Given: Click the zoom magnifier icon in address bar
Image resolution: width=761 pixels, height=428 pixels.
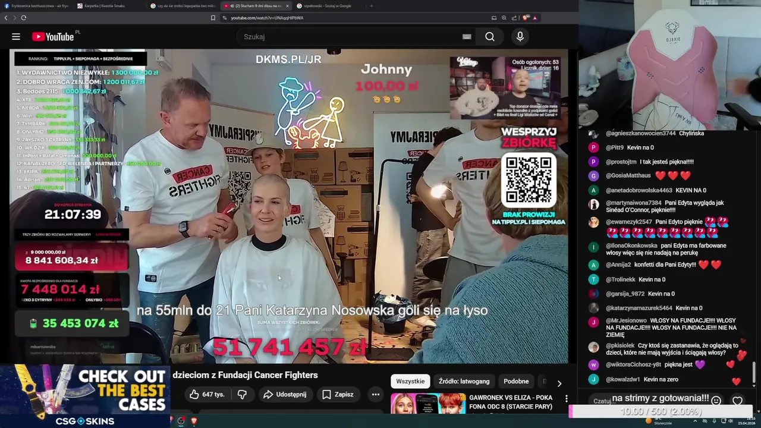Looking at the screenshot, I should 504,18.
